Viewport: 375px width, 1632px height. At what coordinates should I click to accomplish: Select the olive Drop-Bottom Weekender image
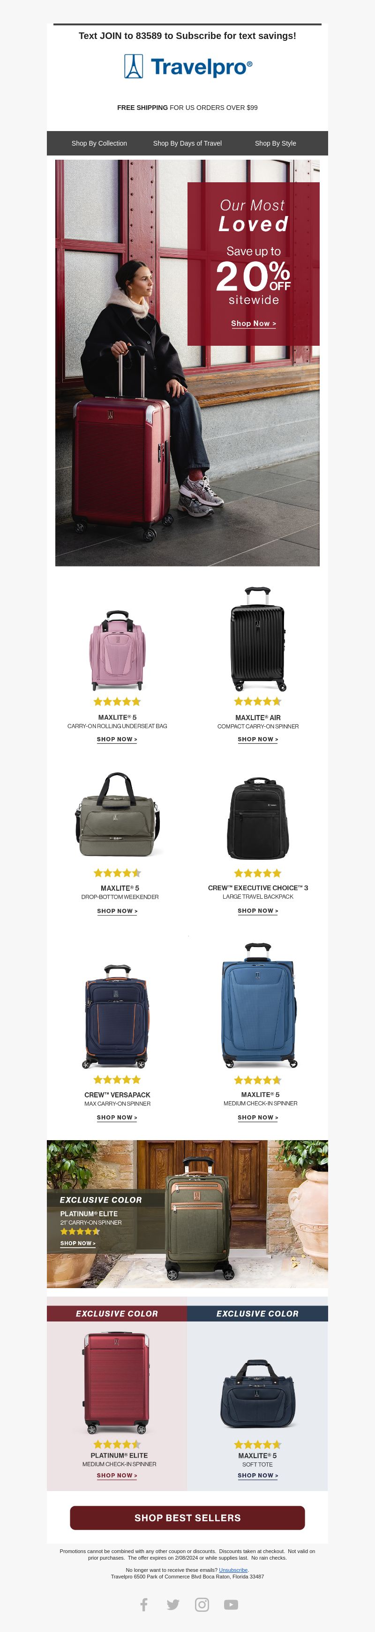coord(117,815)
